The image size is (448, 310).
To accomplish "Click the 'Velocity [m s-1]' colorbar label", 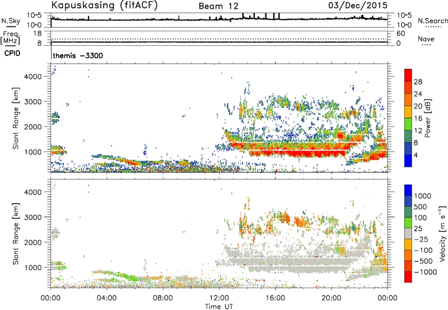I will (x=442, y=233).
